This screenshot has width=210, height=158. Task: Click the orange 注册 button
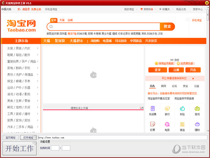click(x=176, y=70)
